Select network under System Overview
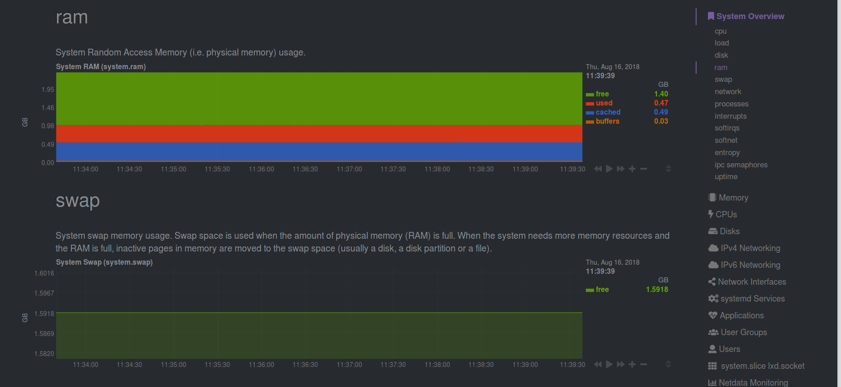841x387 pixels. click(728, 91)
